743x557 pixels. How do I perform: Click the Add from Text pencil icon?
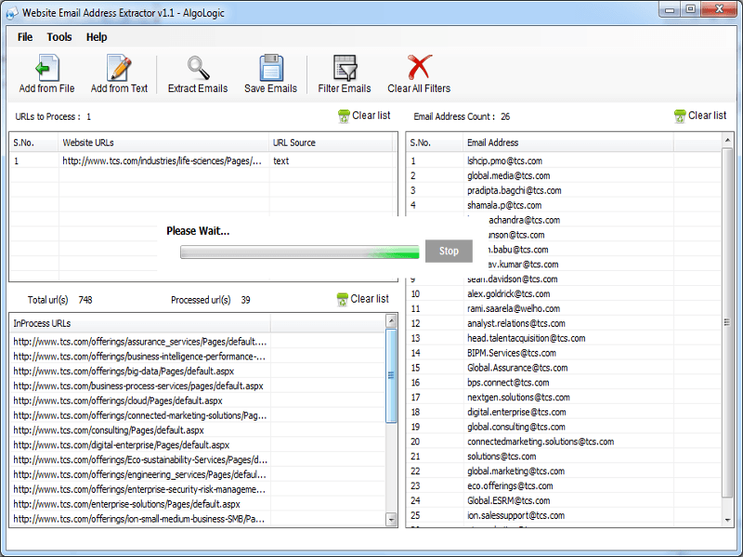pyautogui.click(x=119, y=69)
